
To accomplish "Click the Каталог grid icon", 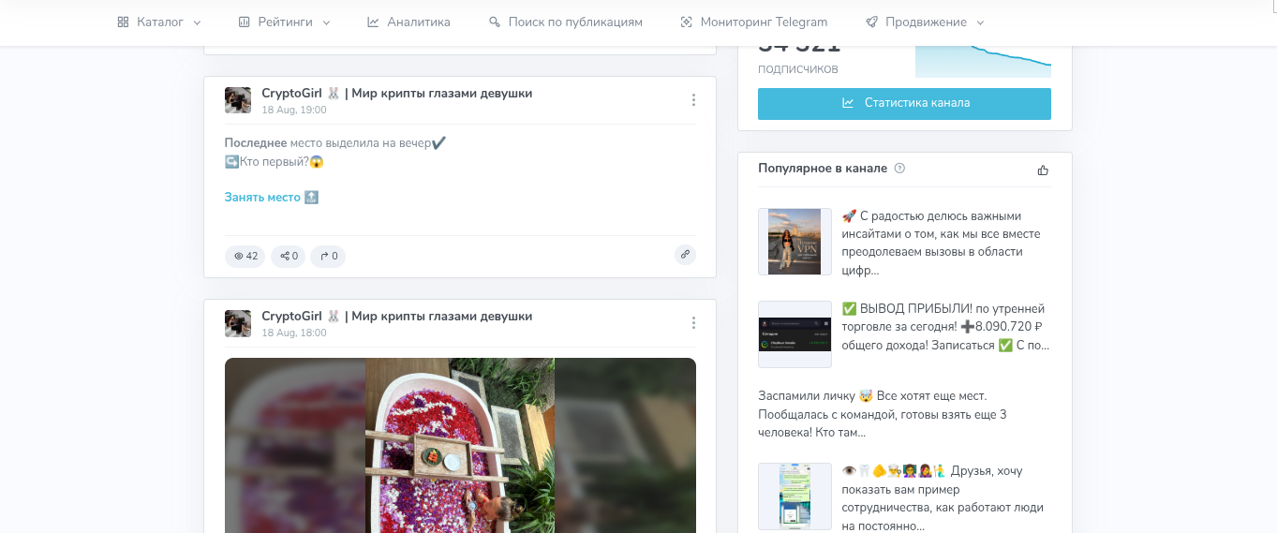I will pyautogui.click(x=123, y=22).
